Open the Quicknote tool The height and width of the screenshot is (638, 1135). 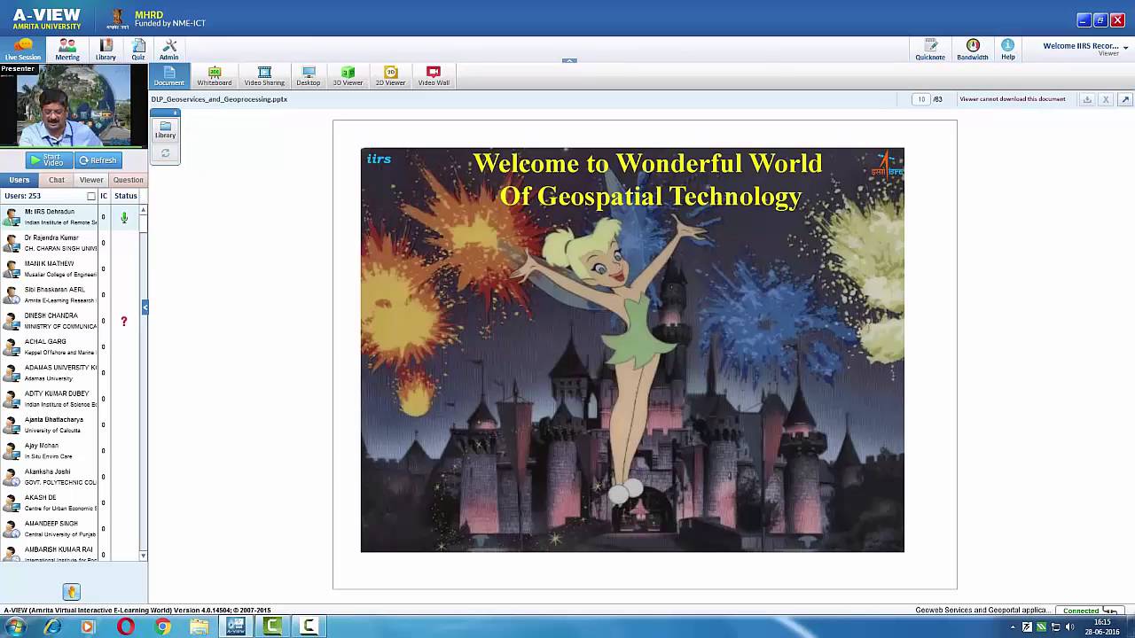coord(930,50)
